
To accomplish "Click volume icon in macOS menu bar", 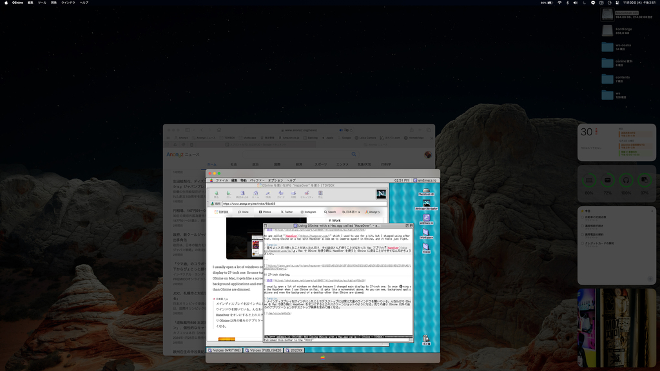I will (576, 3).
